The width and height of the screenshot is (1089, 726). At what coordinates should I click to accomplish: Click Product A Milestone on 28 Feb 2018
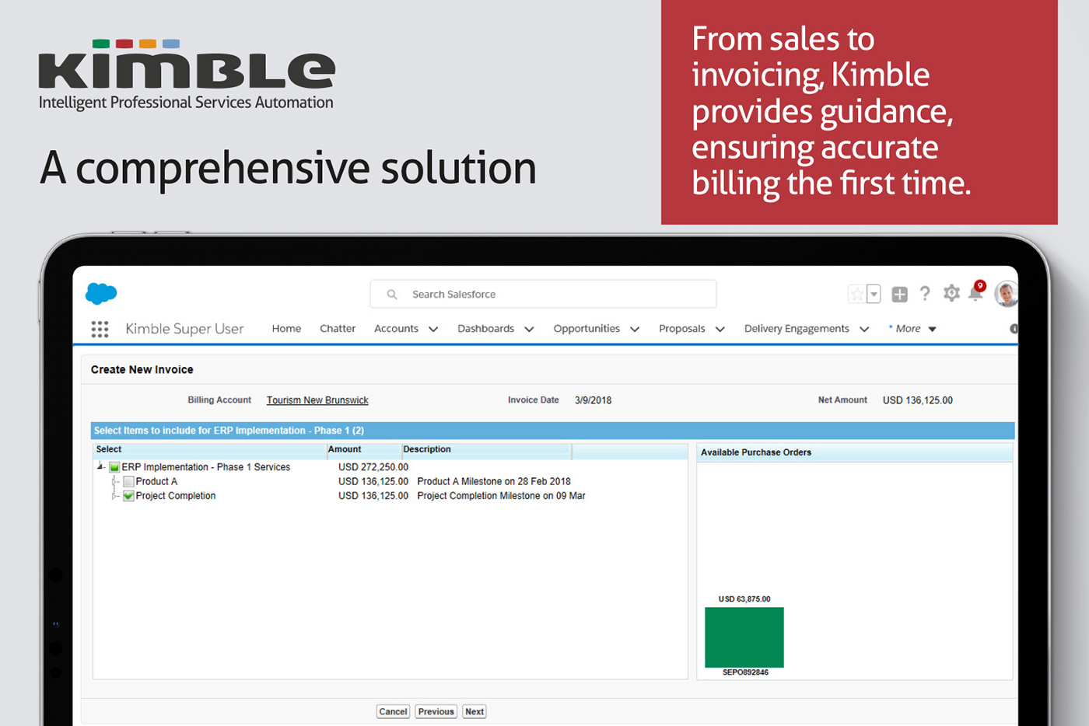pyautogui.click(x=494, y=481)
